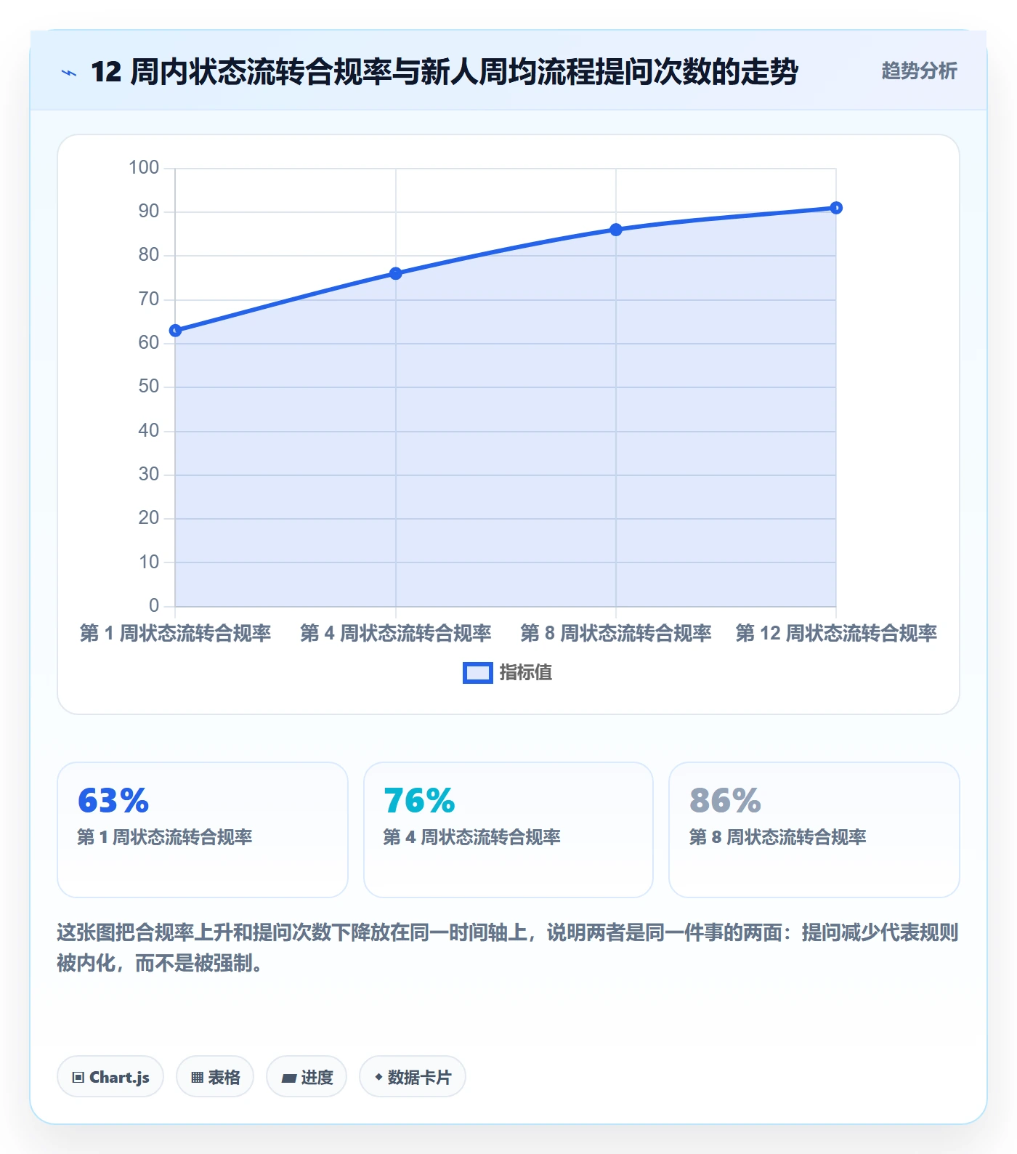Click the lightning bolt icon beside the title
Screen dimensions: 1017x1154
[69, 73]
